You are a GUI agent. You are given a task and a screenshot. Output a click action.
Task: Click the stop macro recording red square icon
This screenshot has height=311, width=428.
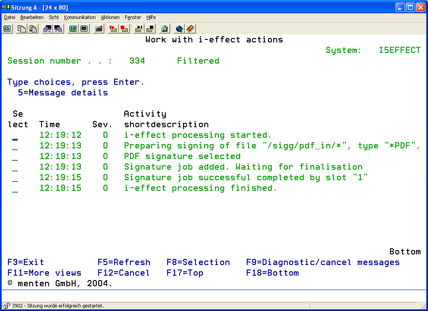pyautogui.click(x=124, y=29)
